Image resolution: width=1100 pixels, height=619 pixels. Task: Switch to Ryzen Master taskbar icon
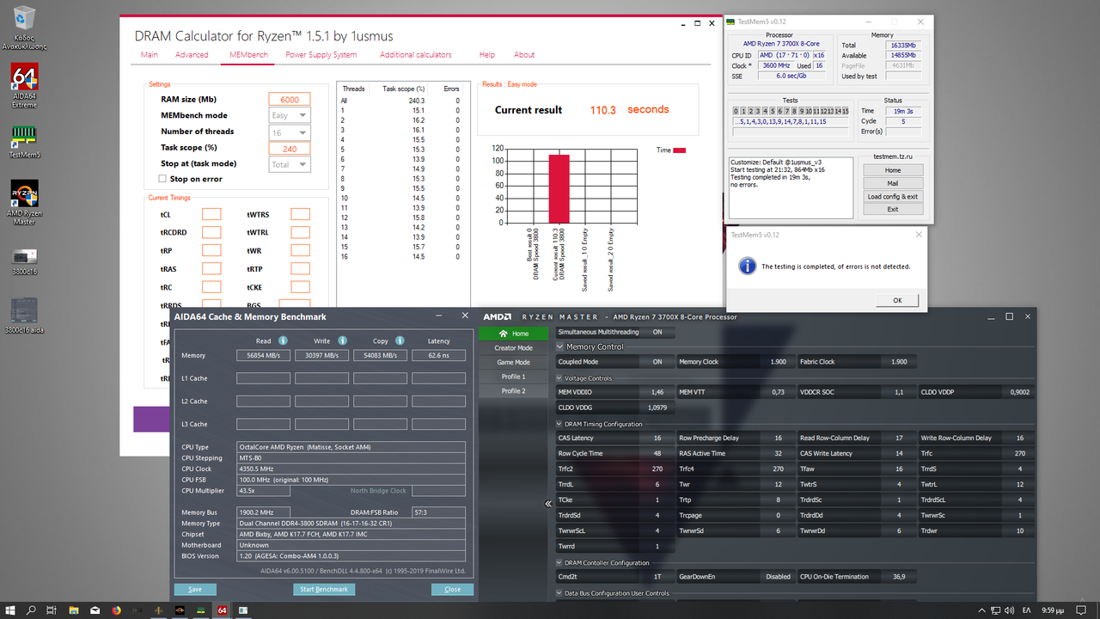[180, 610]
